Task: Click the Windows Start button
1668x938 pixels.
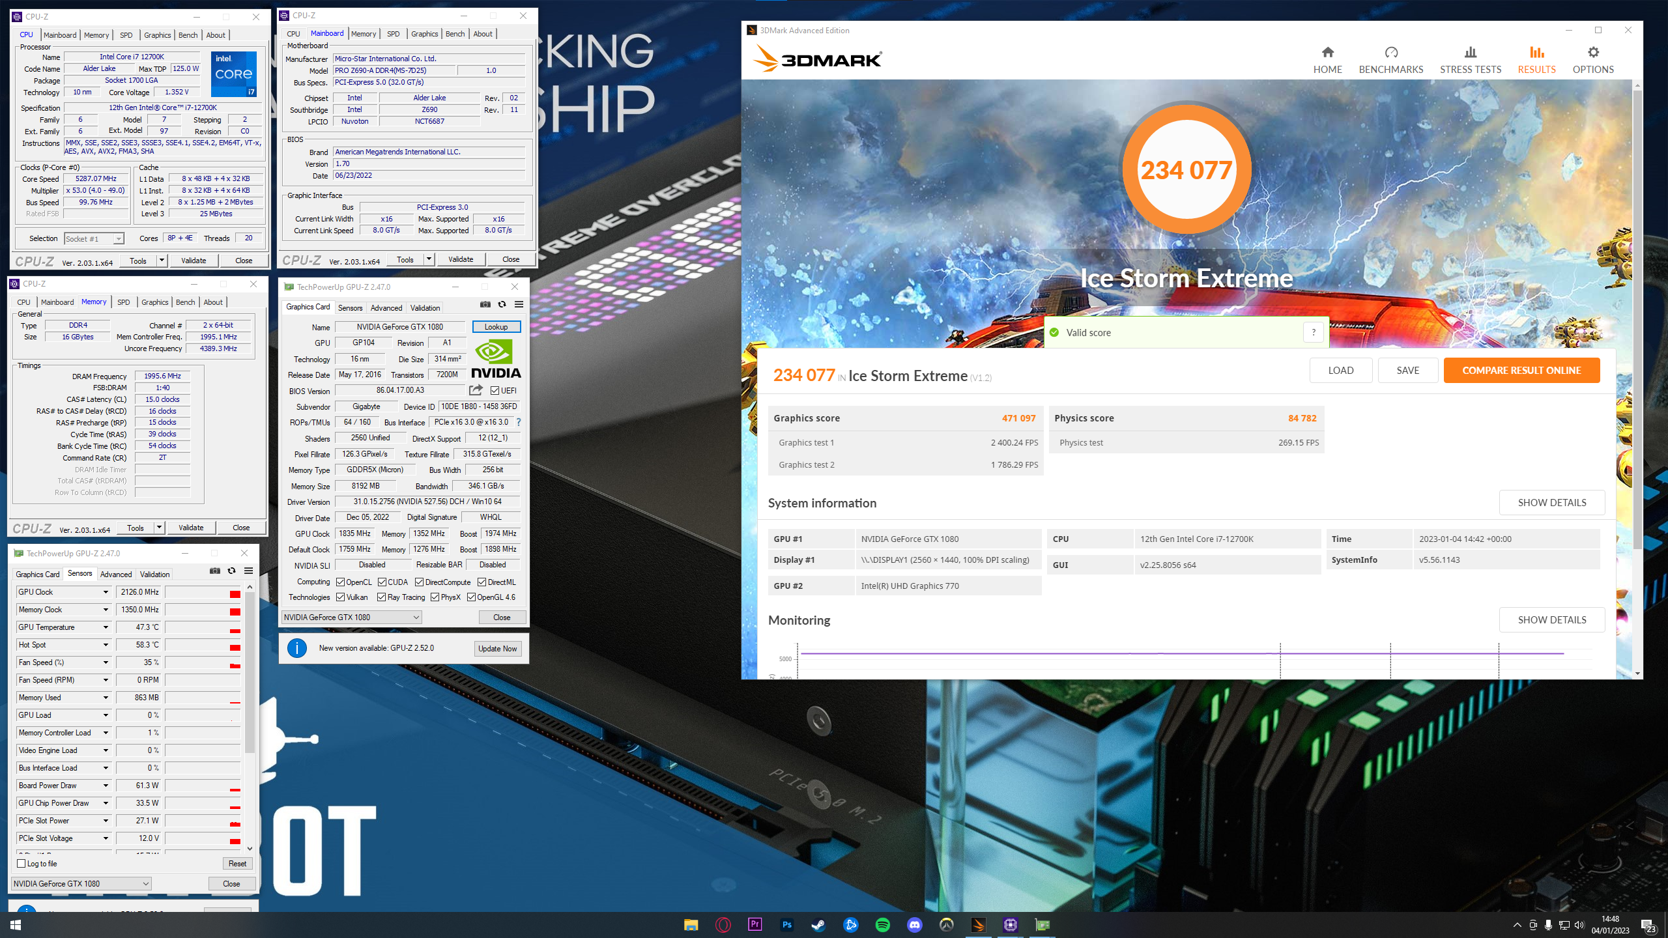Action: click(16, 925)
